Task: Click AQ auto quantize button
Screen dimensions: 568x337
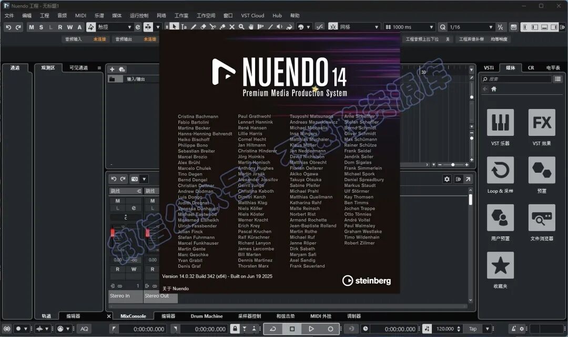Action: [84, 329]
